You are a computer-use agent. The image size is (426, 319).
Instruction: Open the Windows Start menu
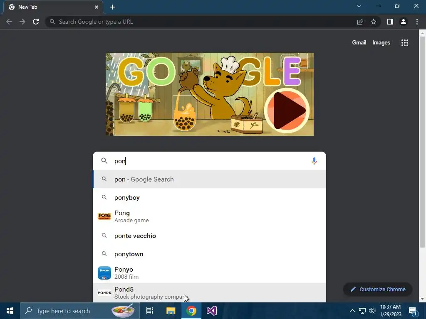coord(10,311)
